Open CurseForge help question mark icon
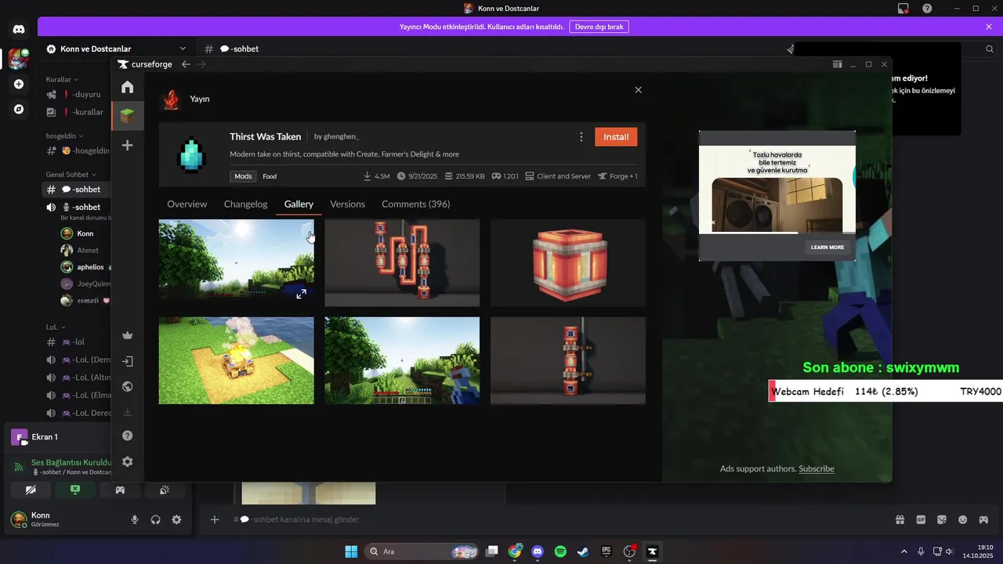Screen dimensions: 1003x564 [x=128, y=436]
